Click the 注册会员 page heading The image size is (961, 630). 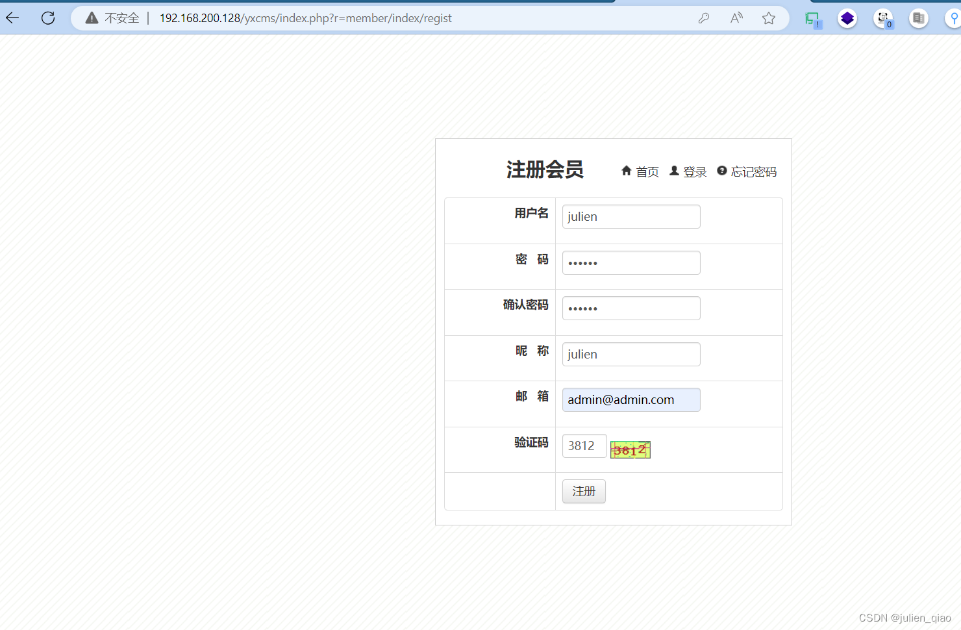click(545, 170)
